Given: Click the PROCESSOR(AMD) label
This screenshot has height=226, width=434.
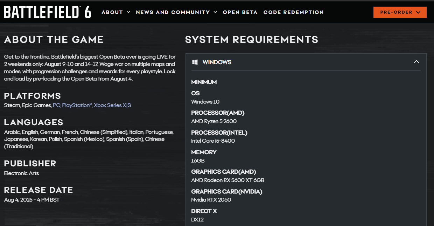Looking at the screenshot, I should tap(218, 113).
